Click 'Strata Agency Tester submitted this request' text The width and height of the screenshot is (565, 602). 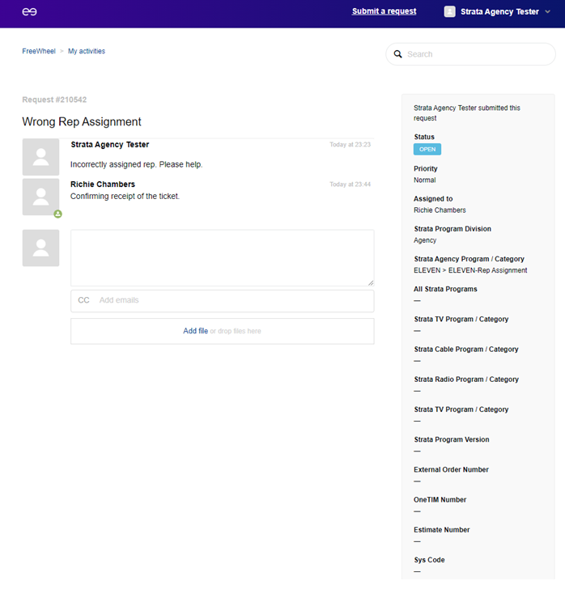pyautogui.click(x=467, y=113)
